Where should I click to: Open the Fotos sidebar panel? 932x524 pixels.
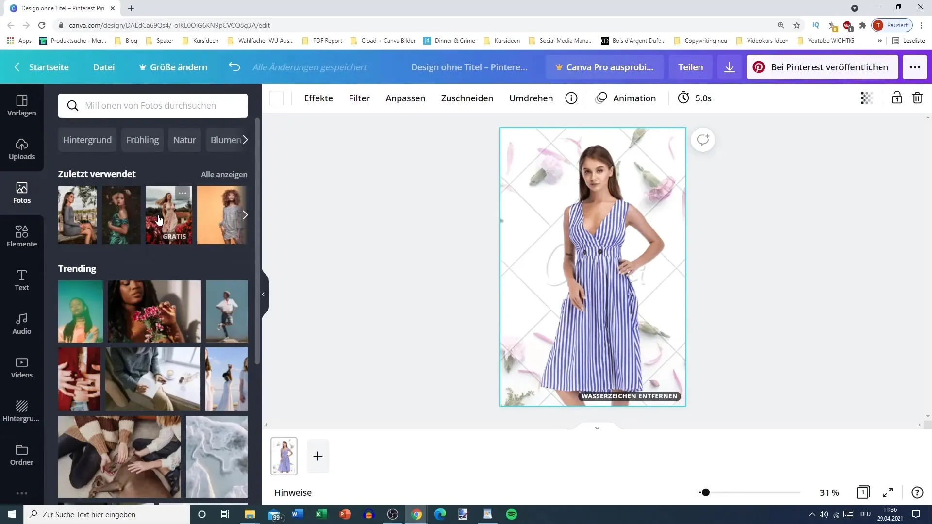point(22,193)
